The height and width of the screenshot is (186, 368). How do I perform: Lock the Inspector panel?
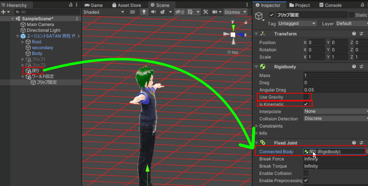click(362, 5)
